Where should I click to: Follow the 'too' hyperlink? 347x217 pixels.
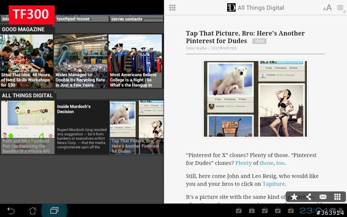pos(280,163)
